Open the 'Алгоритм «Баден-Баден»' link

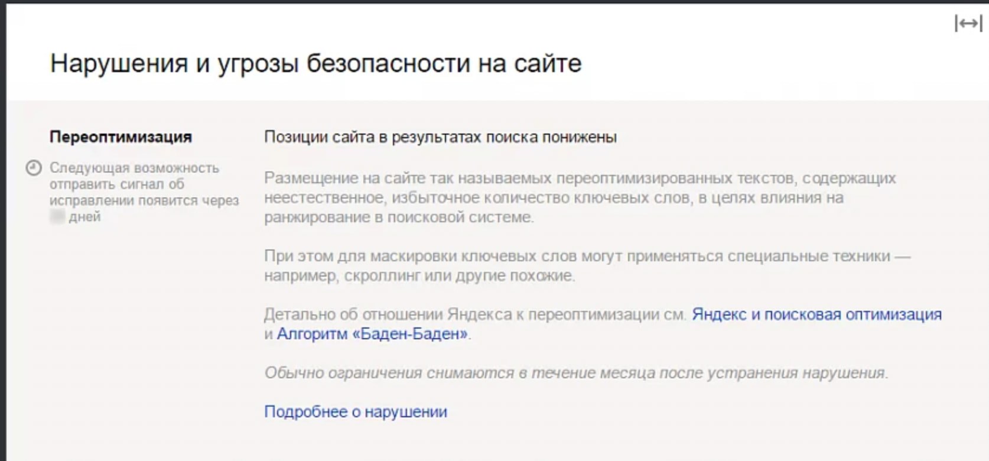(x=372, y=334)
